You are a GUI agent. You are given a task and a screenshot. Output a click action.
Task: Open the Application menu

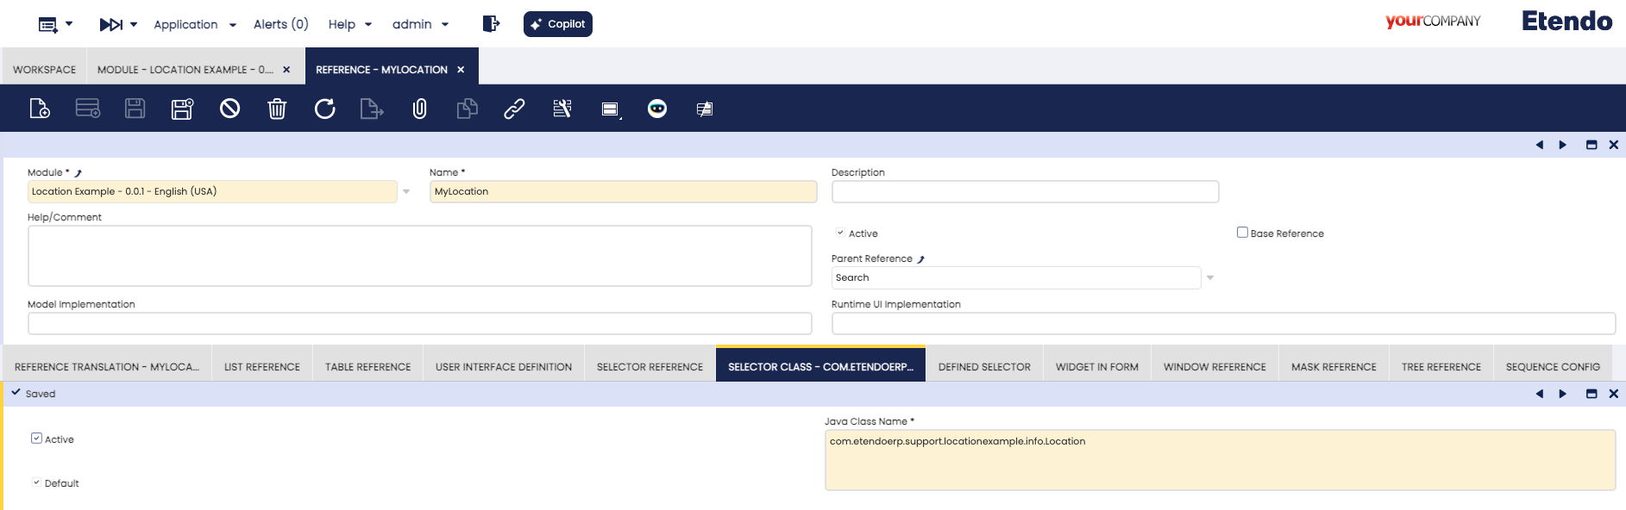[194, 24]
